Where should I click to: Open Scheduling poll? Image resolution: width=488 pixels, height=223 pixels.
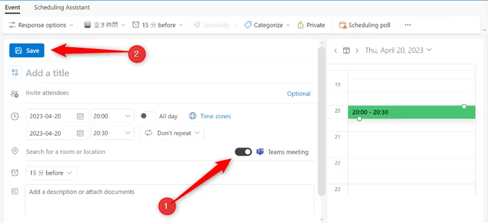(x=365, y=25)
